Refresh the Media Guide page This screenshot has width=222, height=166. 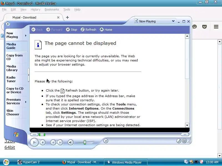[x=89, y=30]
